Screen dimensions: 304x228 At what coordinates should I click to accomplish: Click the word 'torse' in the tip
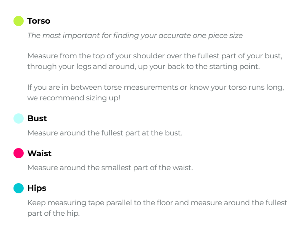tap(113, 87)
